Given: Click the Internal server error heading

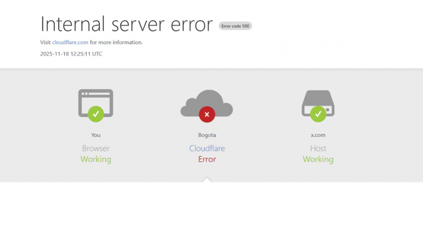Looking at the screenshot, I should click(126, 25).
